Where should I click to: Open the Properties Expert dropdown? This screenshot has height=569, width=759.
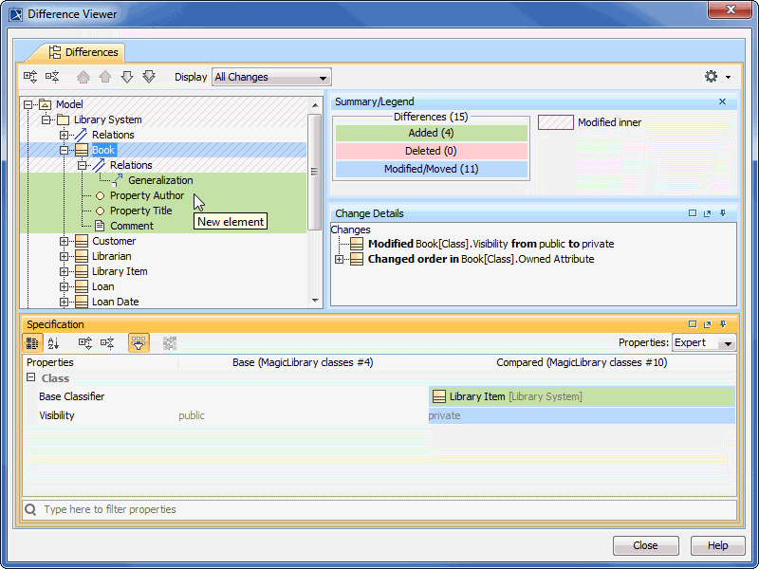pos(704,343)
